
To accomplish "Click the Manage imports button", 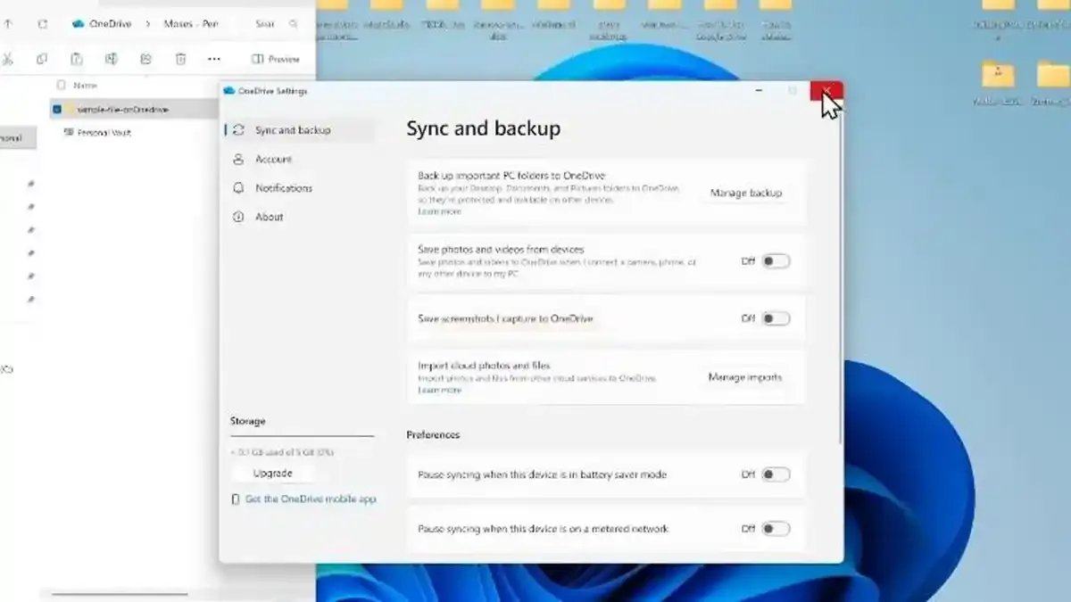I will (745, 377).
